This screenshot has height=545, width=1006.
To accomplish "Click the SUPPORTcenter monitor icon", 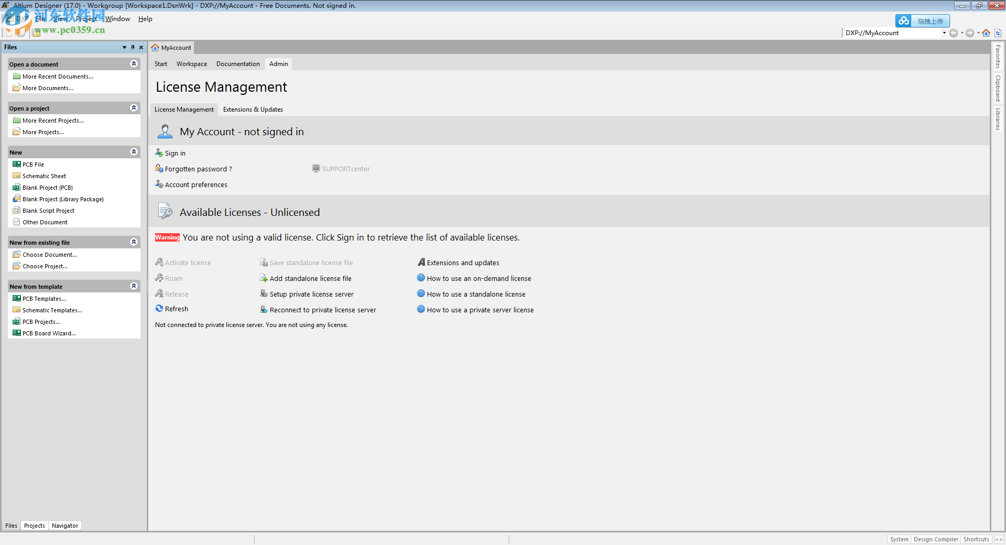I will point(316,168).
